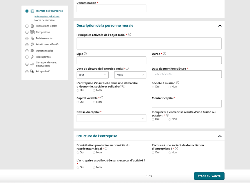Screen dimensions: 250x183
Task: Select Non for économie sociale et solidaire
Action: coord(94,91)
